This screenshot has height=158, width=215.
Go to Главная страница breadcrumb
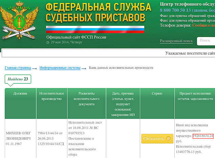(18, 68)
